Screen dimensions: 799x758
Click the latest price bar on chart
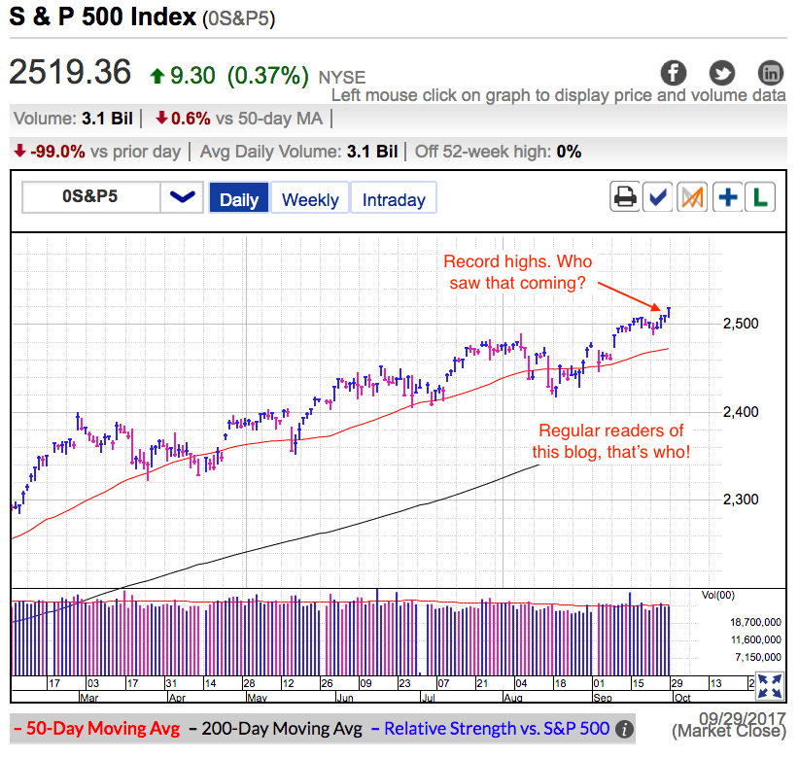[x=669, y=312]
